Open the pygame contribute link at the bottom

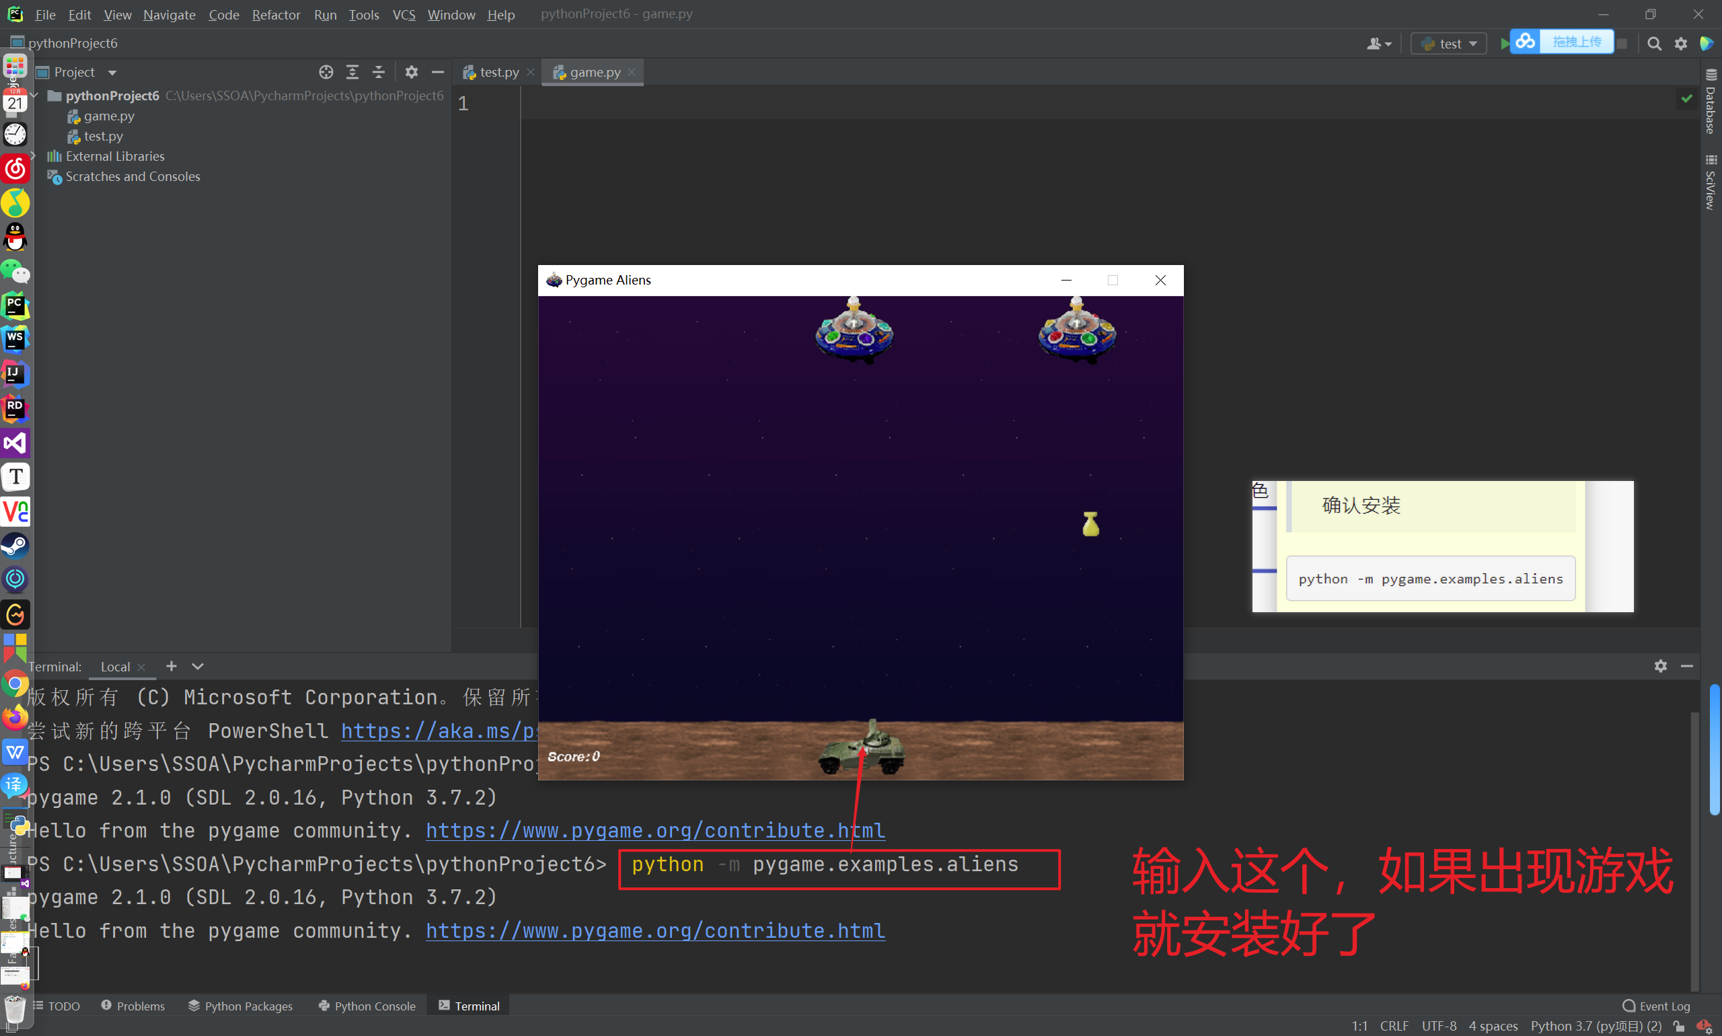(654, 930)
